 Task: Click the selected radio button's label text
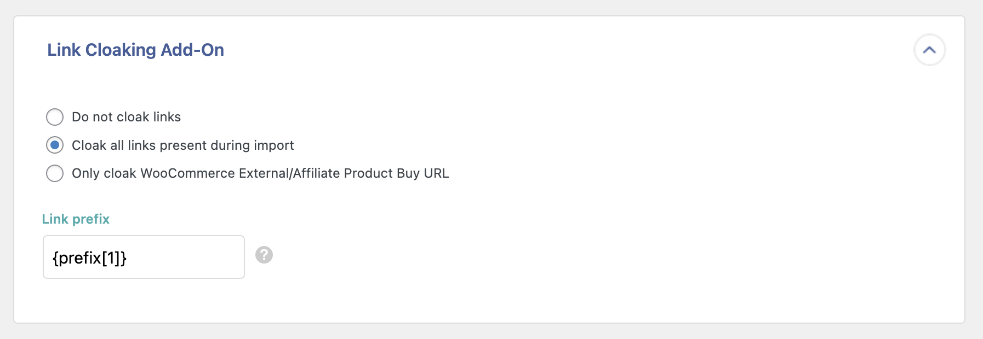click(x=182, y=145)
